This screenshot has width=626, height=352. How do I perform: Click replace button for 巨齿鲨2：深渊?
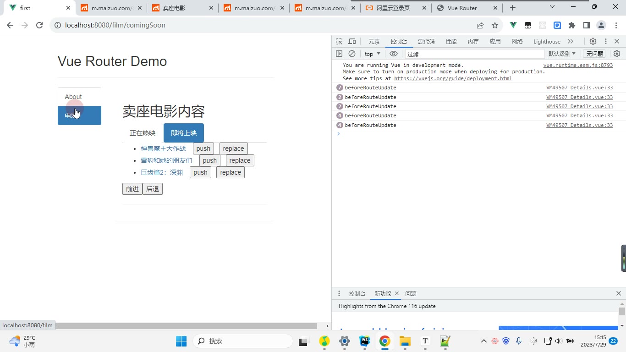click(231, 172)
